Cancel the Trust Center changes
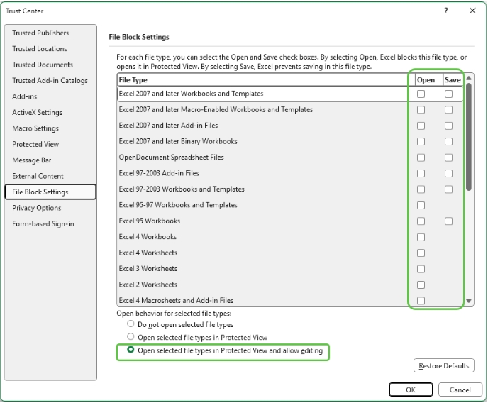Viewport: 488px width, 403px height. click(460, 390)
